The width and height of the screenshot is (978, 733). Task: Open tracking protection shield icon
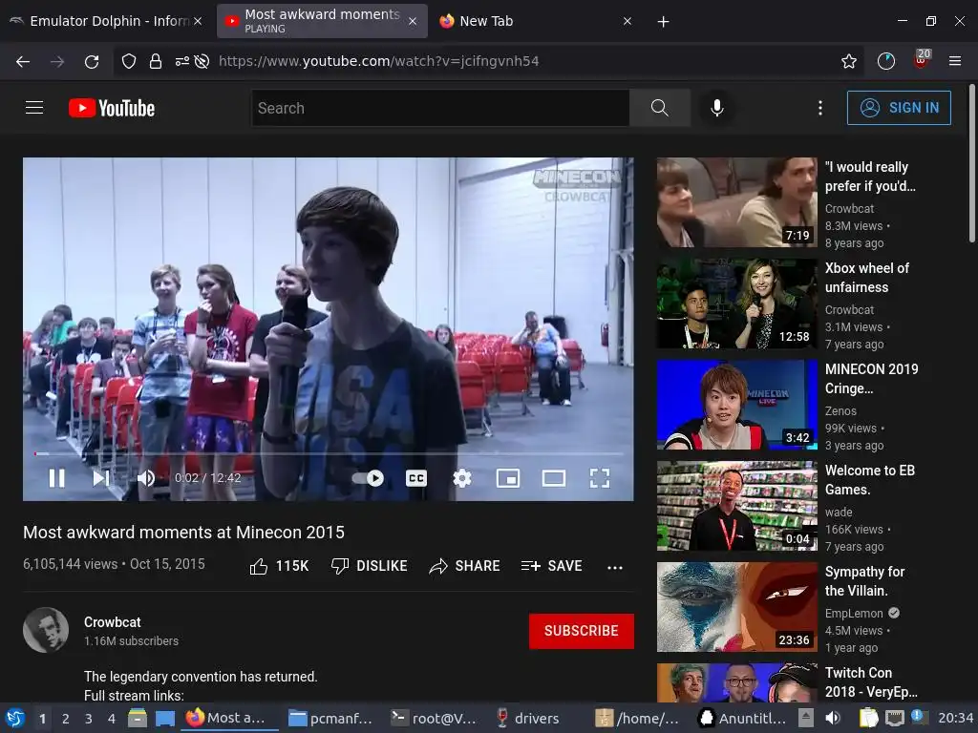point(129,61)
